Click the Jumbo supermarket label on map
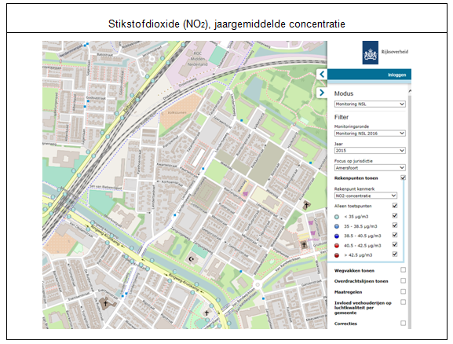 (x=312, y=240)
